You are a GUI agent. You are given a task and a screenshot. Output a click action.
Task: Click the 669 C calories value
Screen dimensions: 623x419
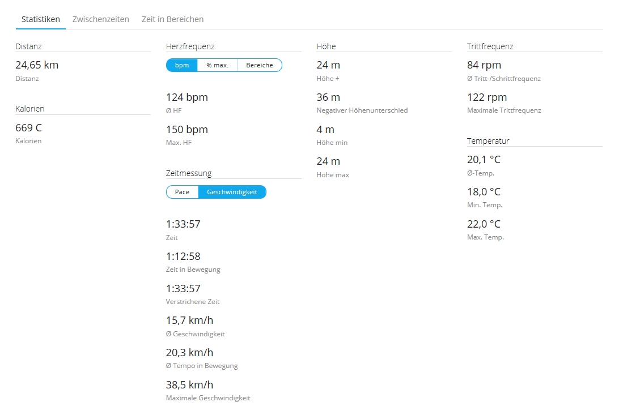pyautogui.click(x=28, y=128)
